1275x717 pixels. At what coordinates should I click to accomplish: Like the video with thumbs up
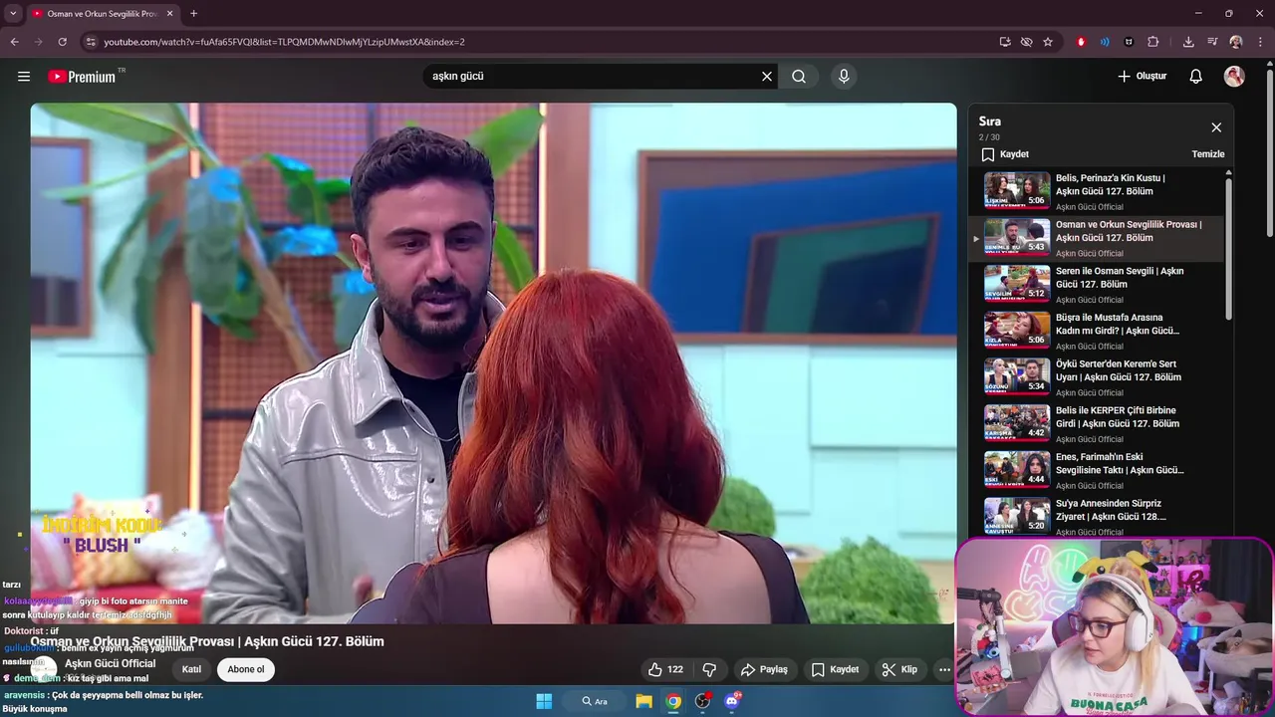665,669
